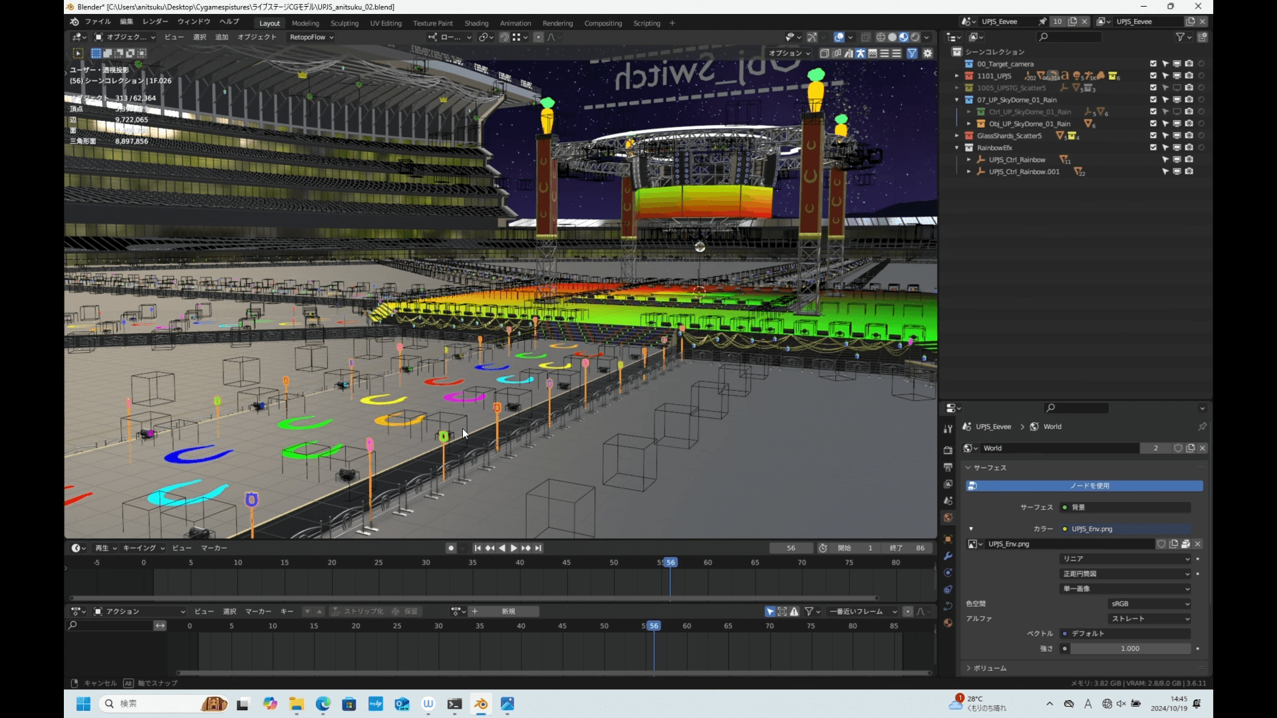Open the sRGB color space dropdown
Viewport: 1277px width, 718px height.
click(x=1149, y=604)
